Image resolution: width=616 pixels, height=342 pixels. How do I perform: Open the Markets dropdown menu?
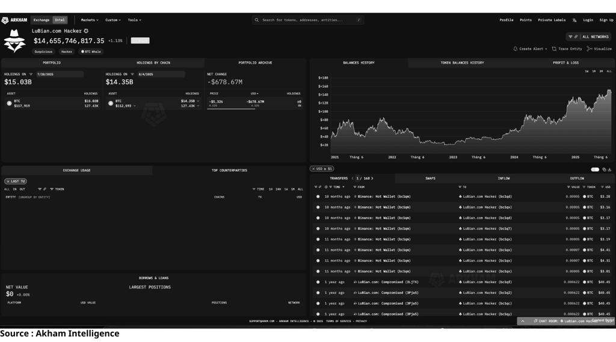[90, 20]
